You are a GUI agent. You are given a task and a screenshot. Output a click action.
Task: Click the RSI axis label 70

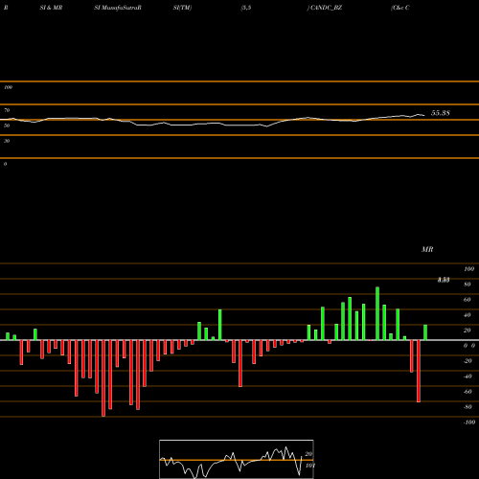pos(7,110)
